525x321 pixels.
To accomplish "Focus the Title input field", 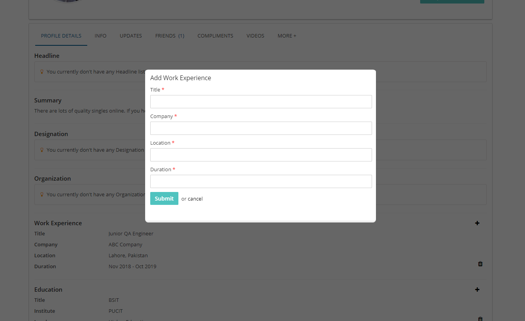I will [x=261, y=102].
